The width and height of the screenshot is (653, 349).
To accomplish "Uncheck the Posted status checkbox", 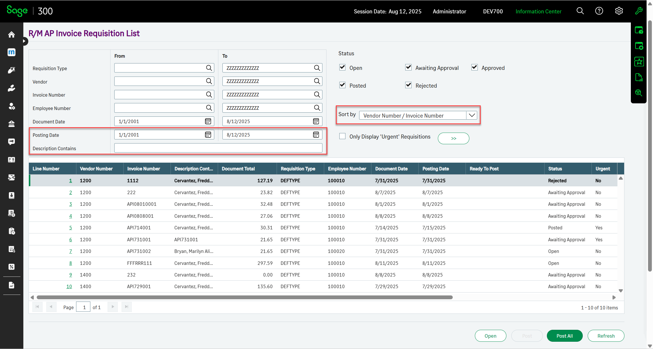I will (x=342, y=85).
